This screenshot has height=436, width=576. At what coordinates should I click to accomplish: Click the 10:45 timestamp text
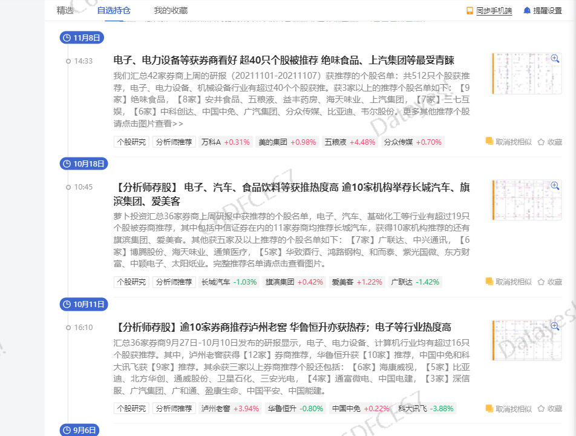[83, 187]
